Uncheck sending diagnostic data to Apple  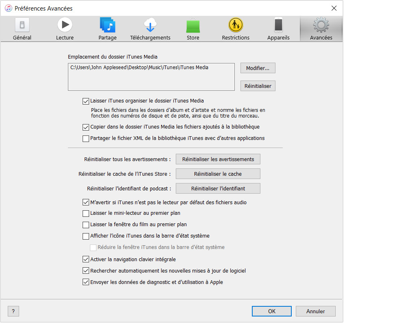[x=86, y=282]
